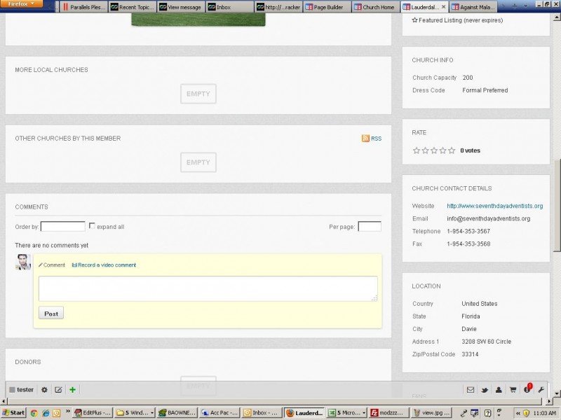Open the settings gear in member toolbar

[x=44, y=390]
